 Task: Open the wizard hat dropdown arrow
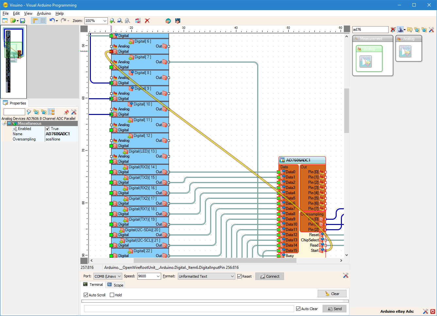405,30
